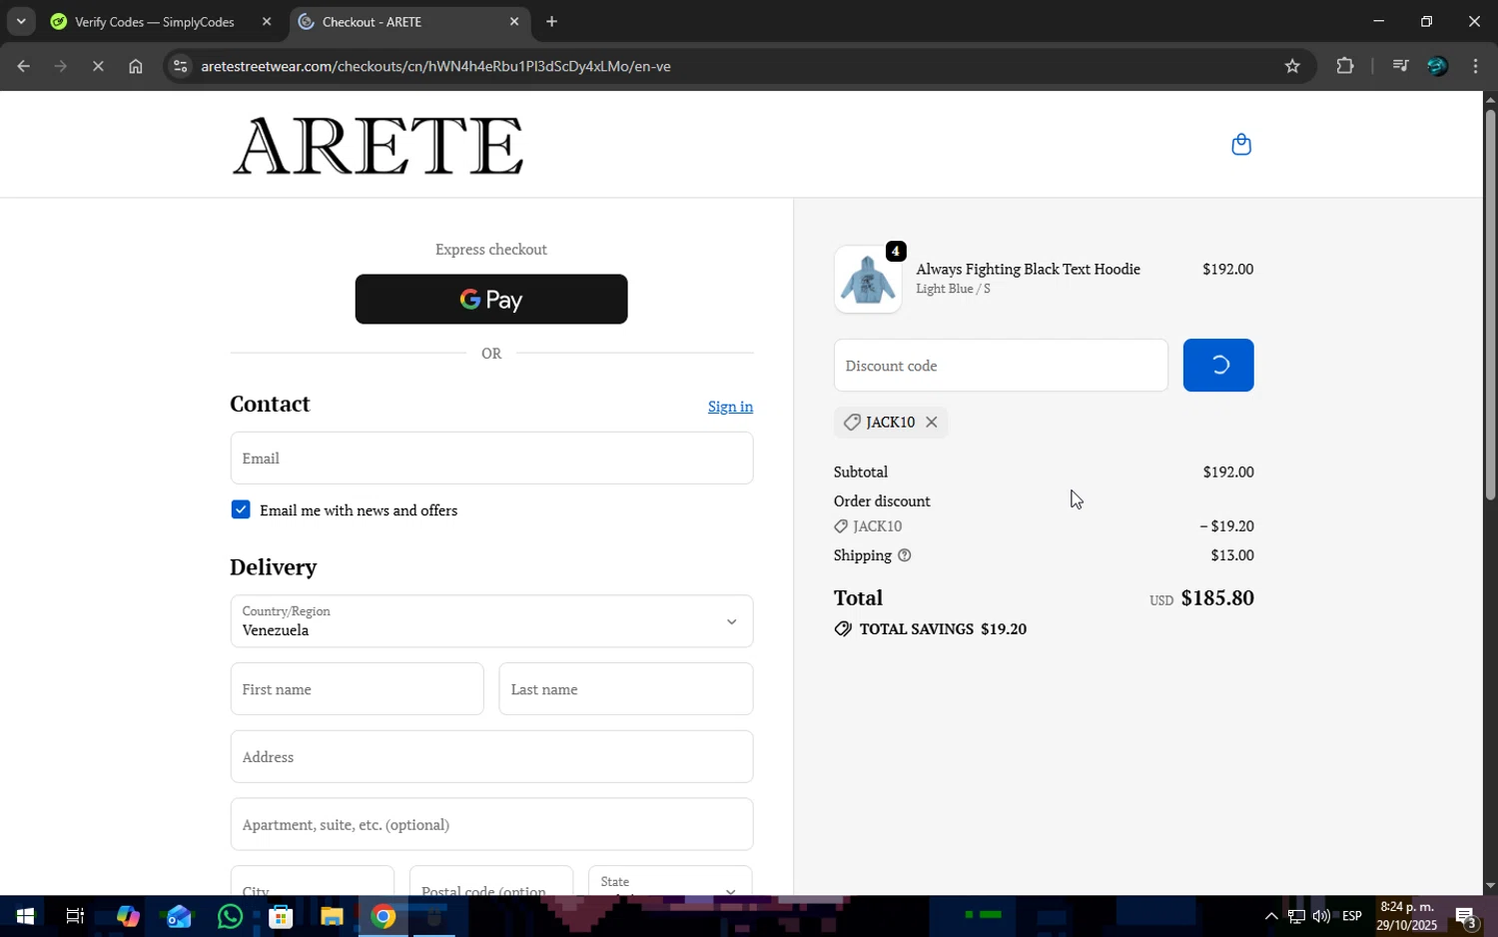Open the tab search dropdown arrow
This screenshot has width=1498, height=937.
[x=21, y=21]
